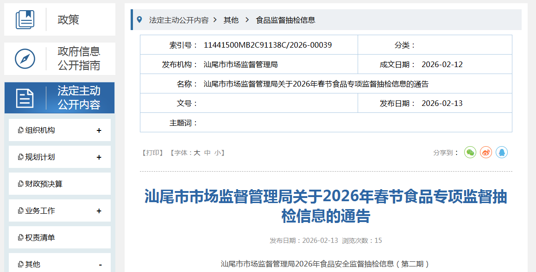Click the large blue article headline

tap(326, 206)
